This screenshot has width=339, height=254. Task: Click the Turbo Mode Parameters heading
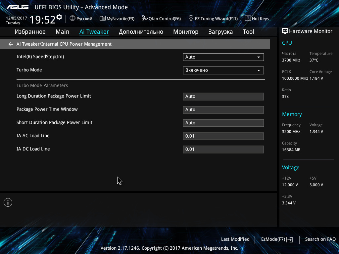coord(42,86)
